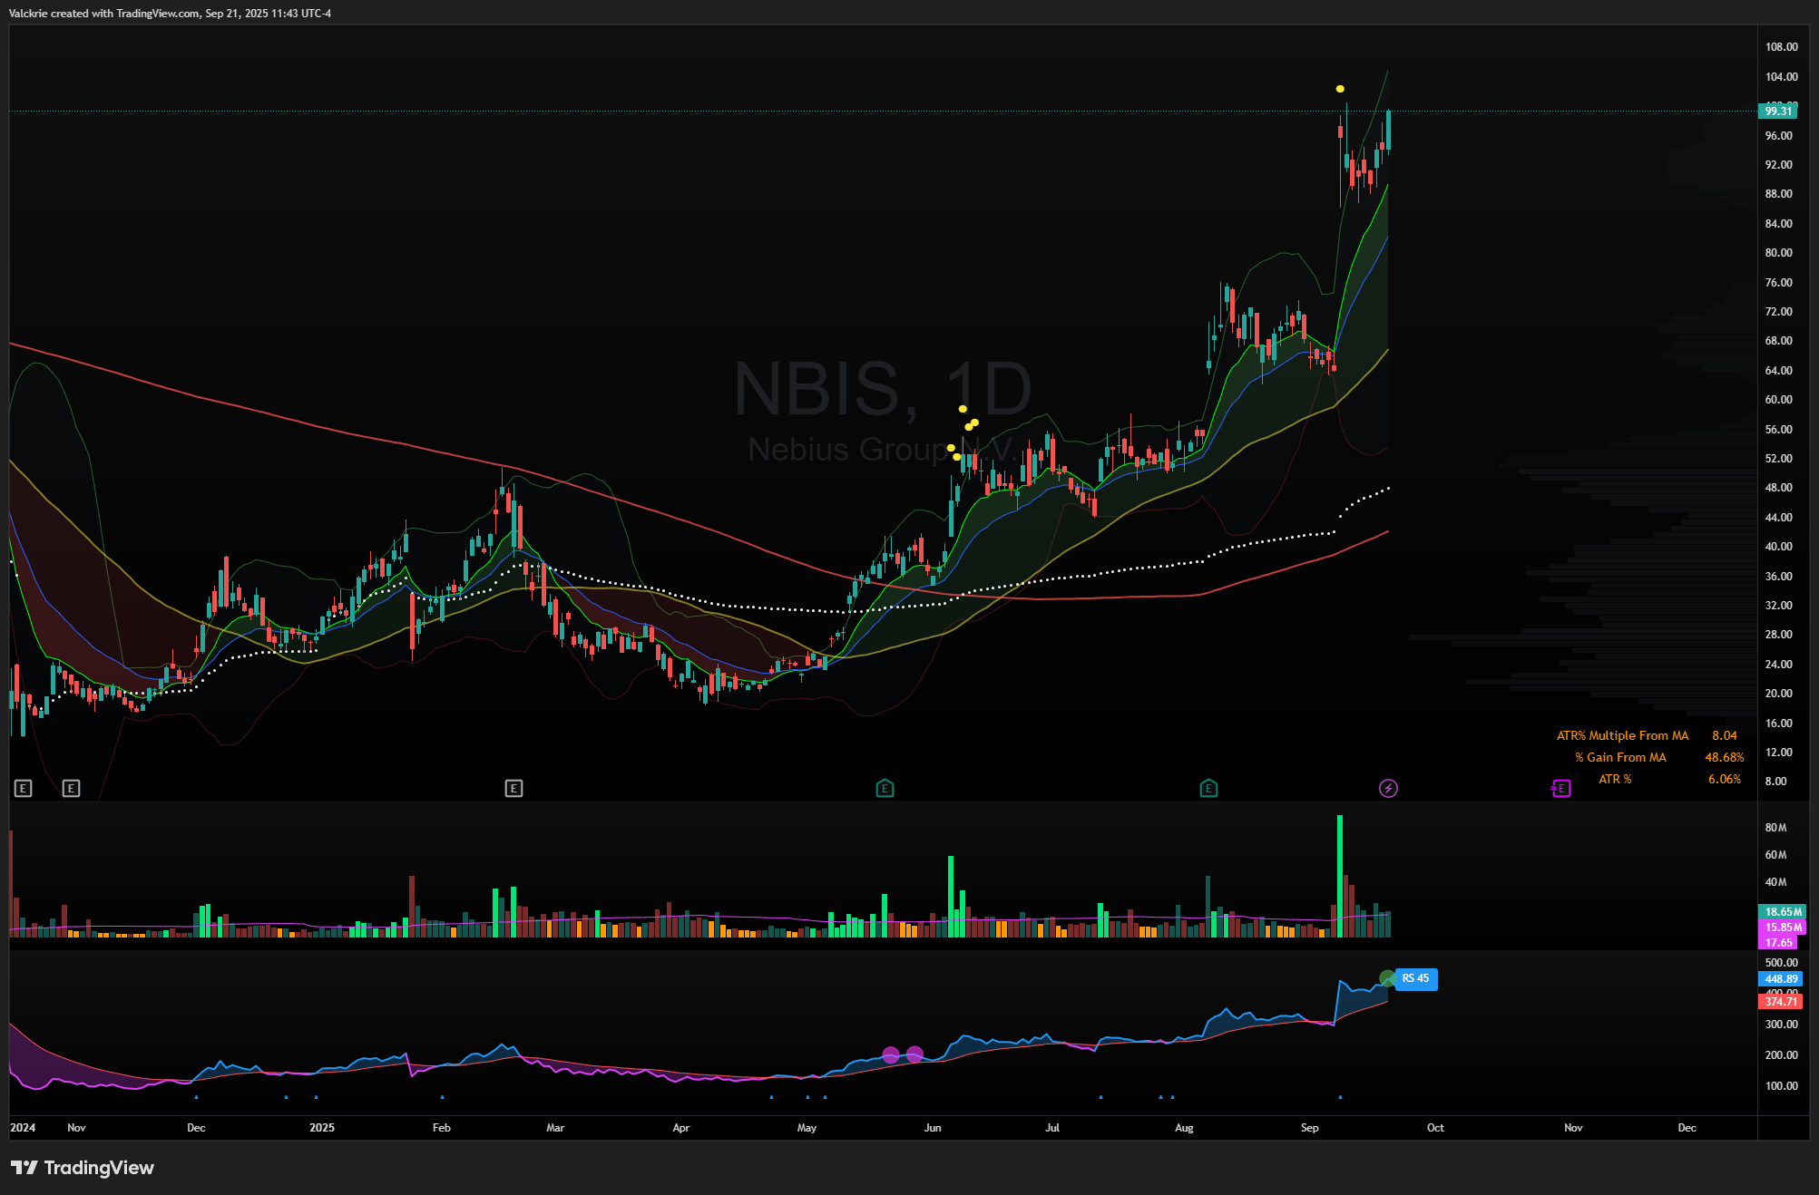Click the tallest September volume bar

point(1340,875)
